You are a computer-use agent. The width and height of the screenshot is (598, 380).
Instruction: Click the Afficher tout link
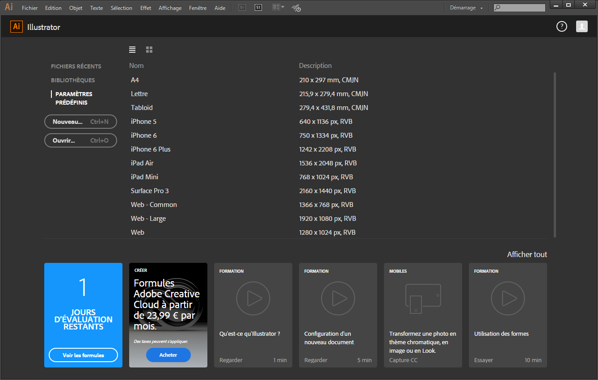pos(527,254)
